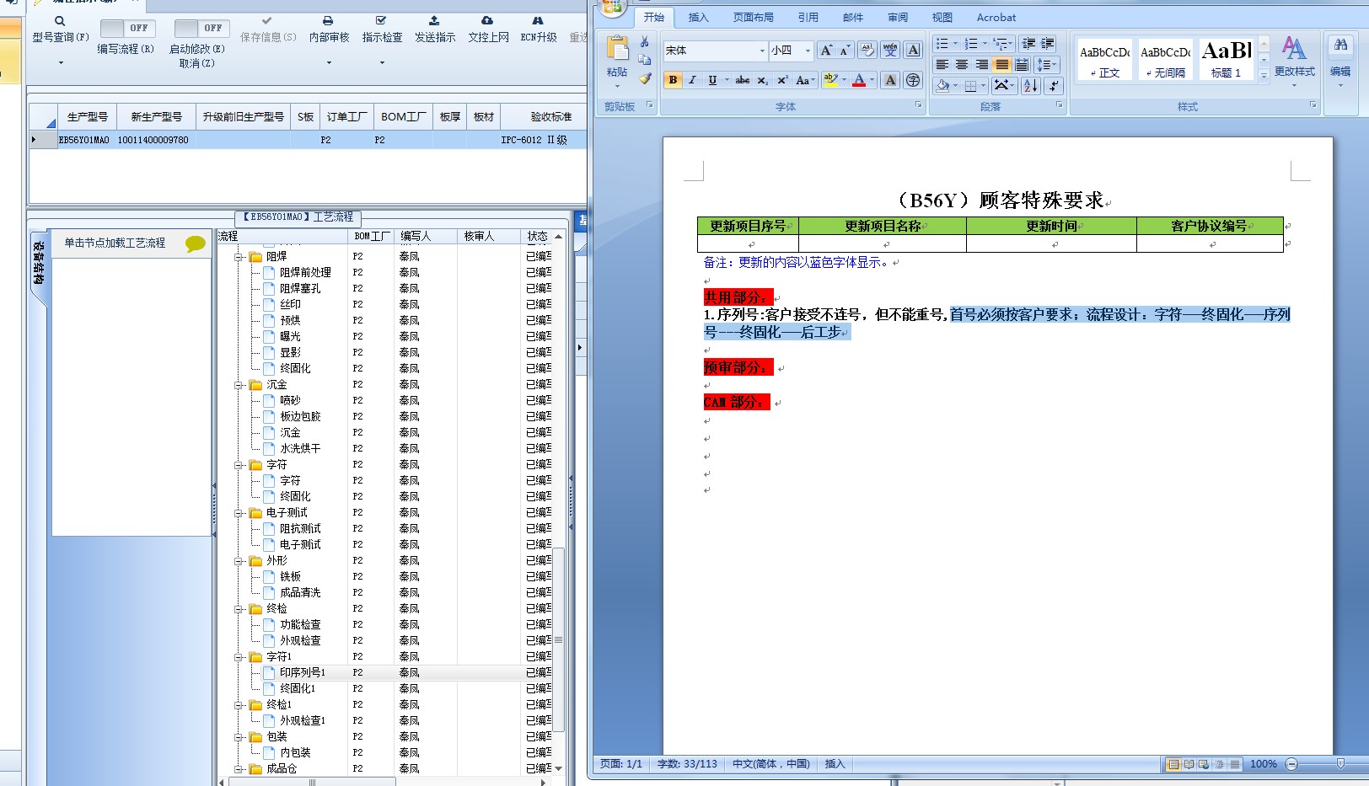Click the bullet list icon
The width and height of the screenshot is (1369, 786).
942,44
